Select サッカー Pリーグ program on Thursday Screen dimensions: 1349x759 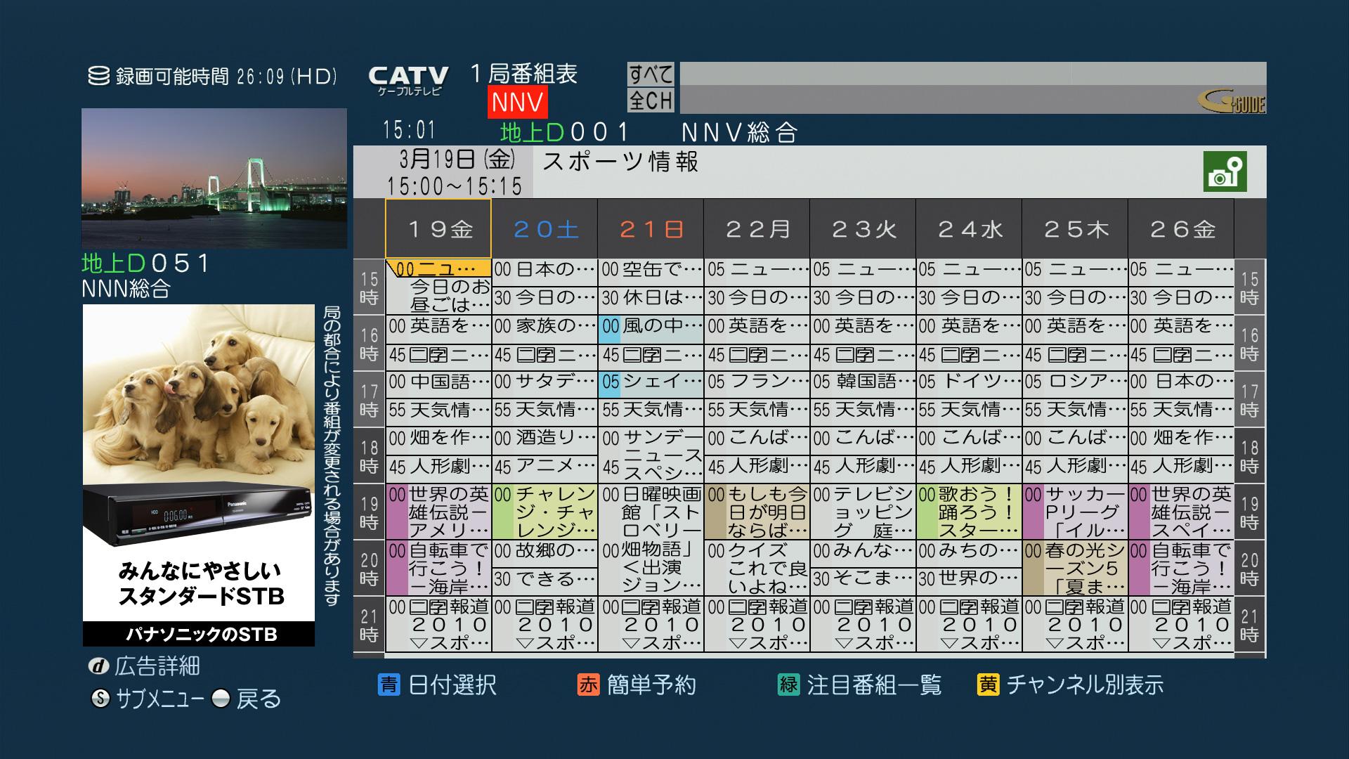[1075, 512]
